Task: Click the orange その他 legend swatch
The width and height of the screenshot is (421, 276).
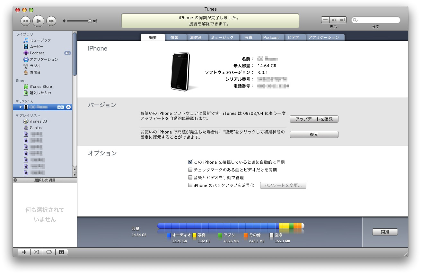Action: coord(246,235)
